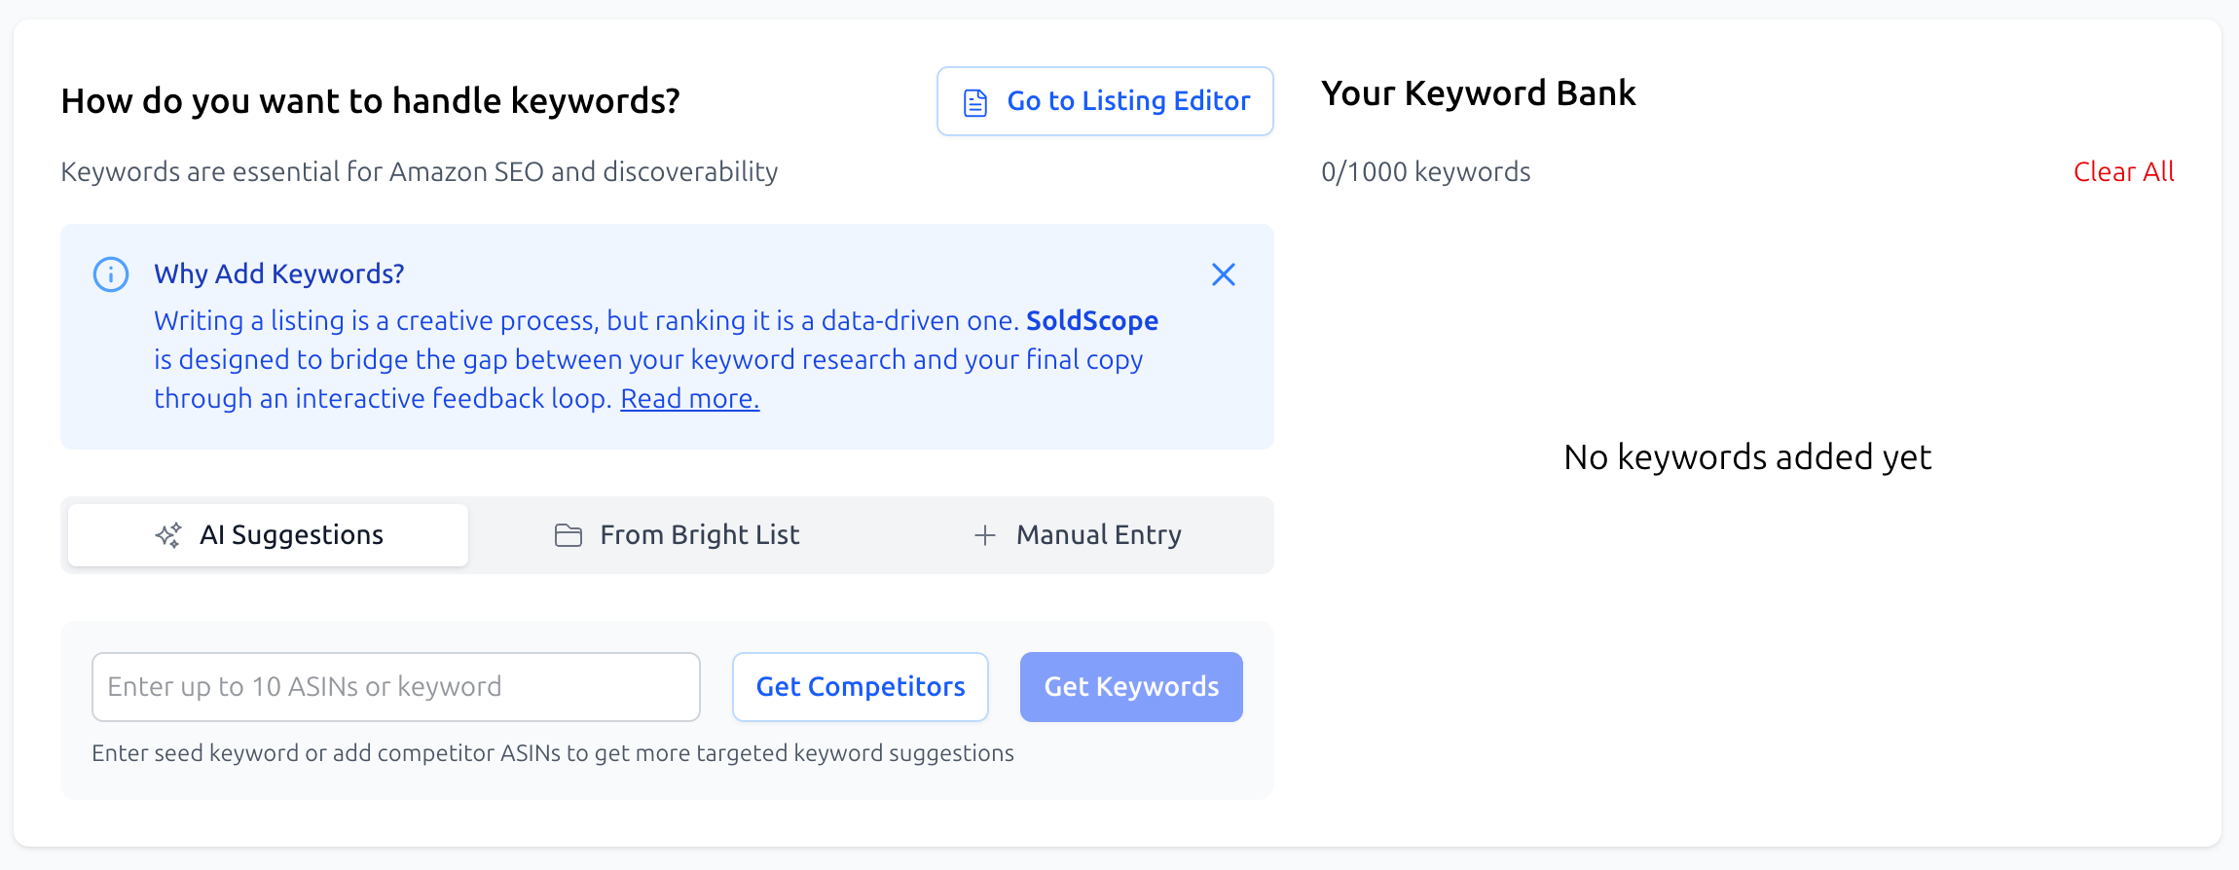Click the Your Keyword Bank heading

pyautogui.click(x=1479, y=93)
